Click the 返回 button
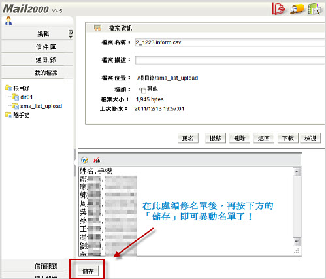The image size is (326, 279). 264,138
